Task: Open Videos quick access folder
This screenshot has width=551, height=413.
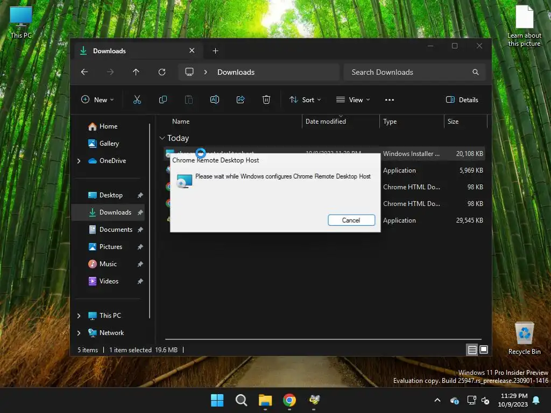Action: (x=109, y=281)
